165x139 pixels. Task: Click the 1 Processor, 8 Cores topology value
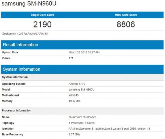[81, 123]
